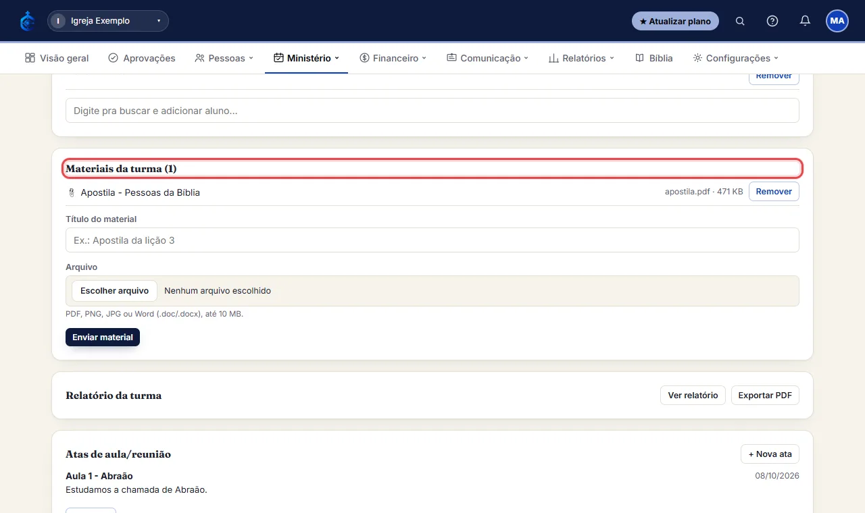Click the Bíblia book icon
The width and height of the screenshot is (865, 513).
639,58
